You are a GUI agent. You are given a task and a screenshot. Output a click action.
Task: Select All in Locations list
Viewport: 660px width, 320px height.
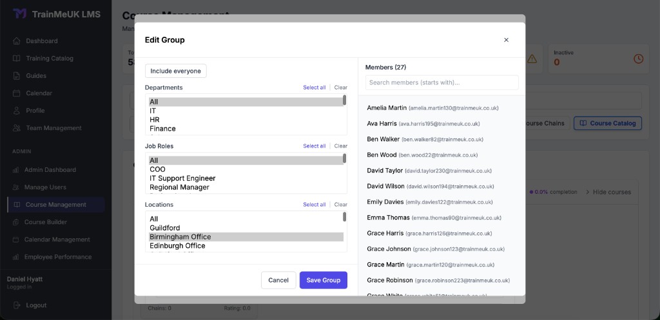(246, 219)
